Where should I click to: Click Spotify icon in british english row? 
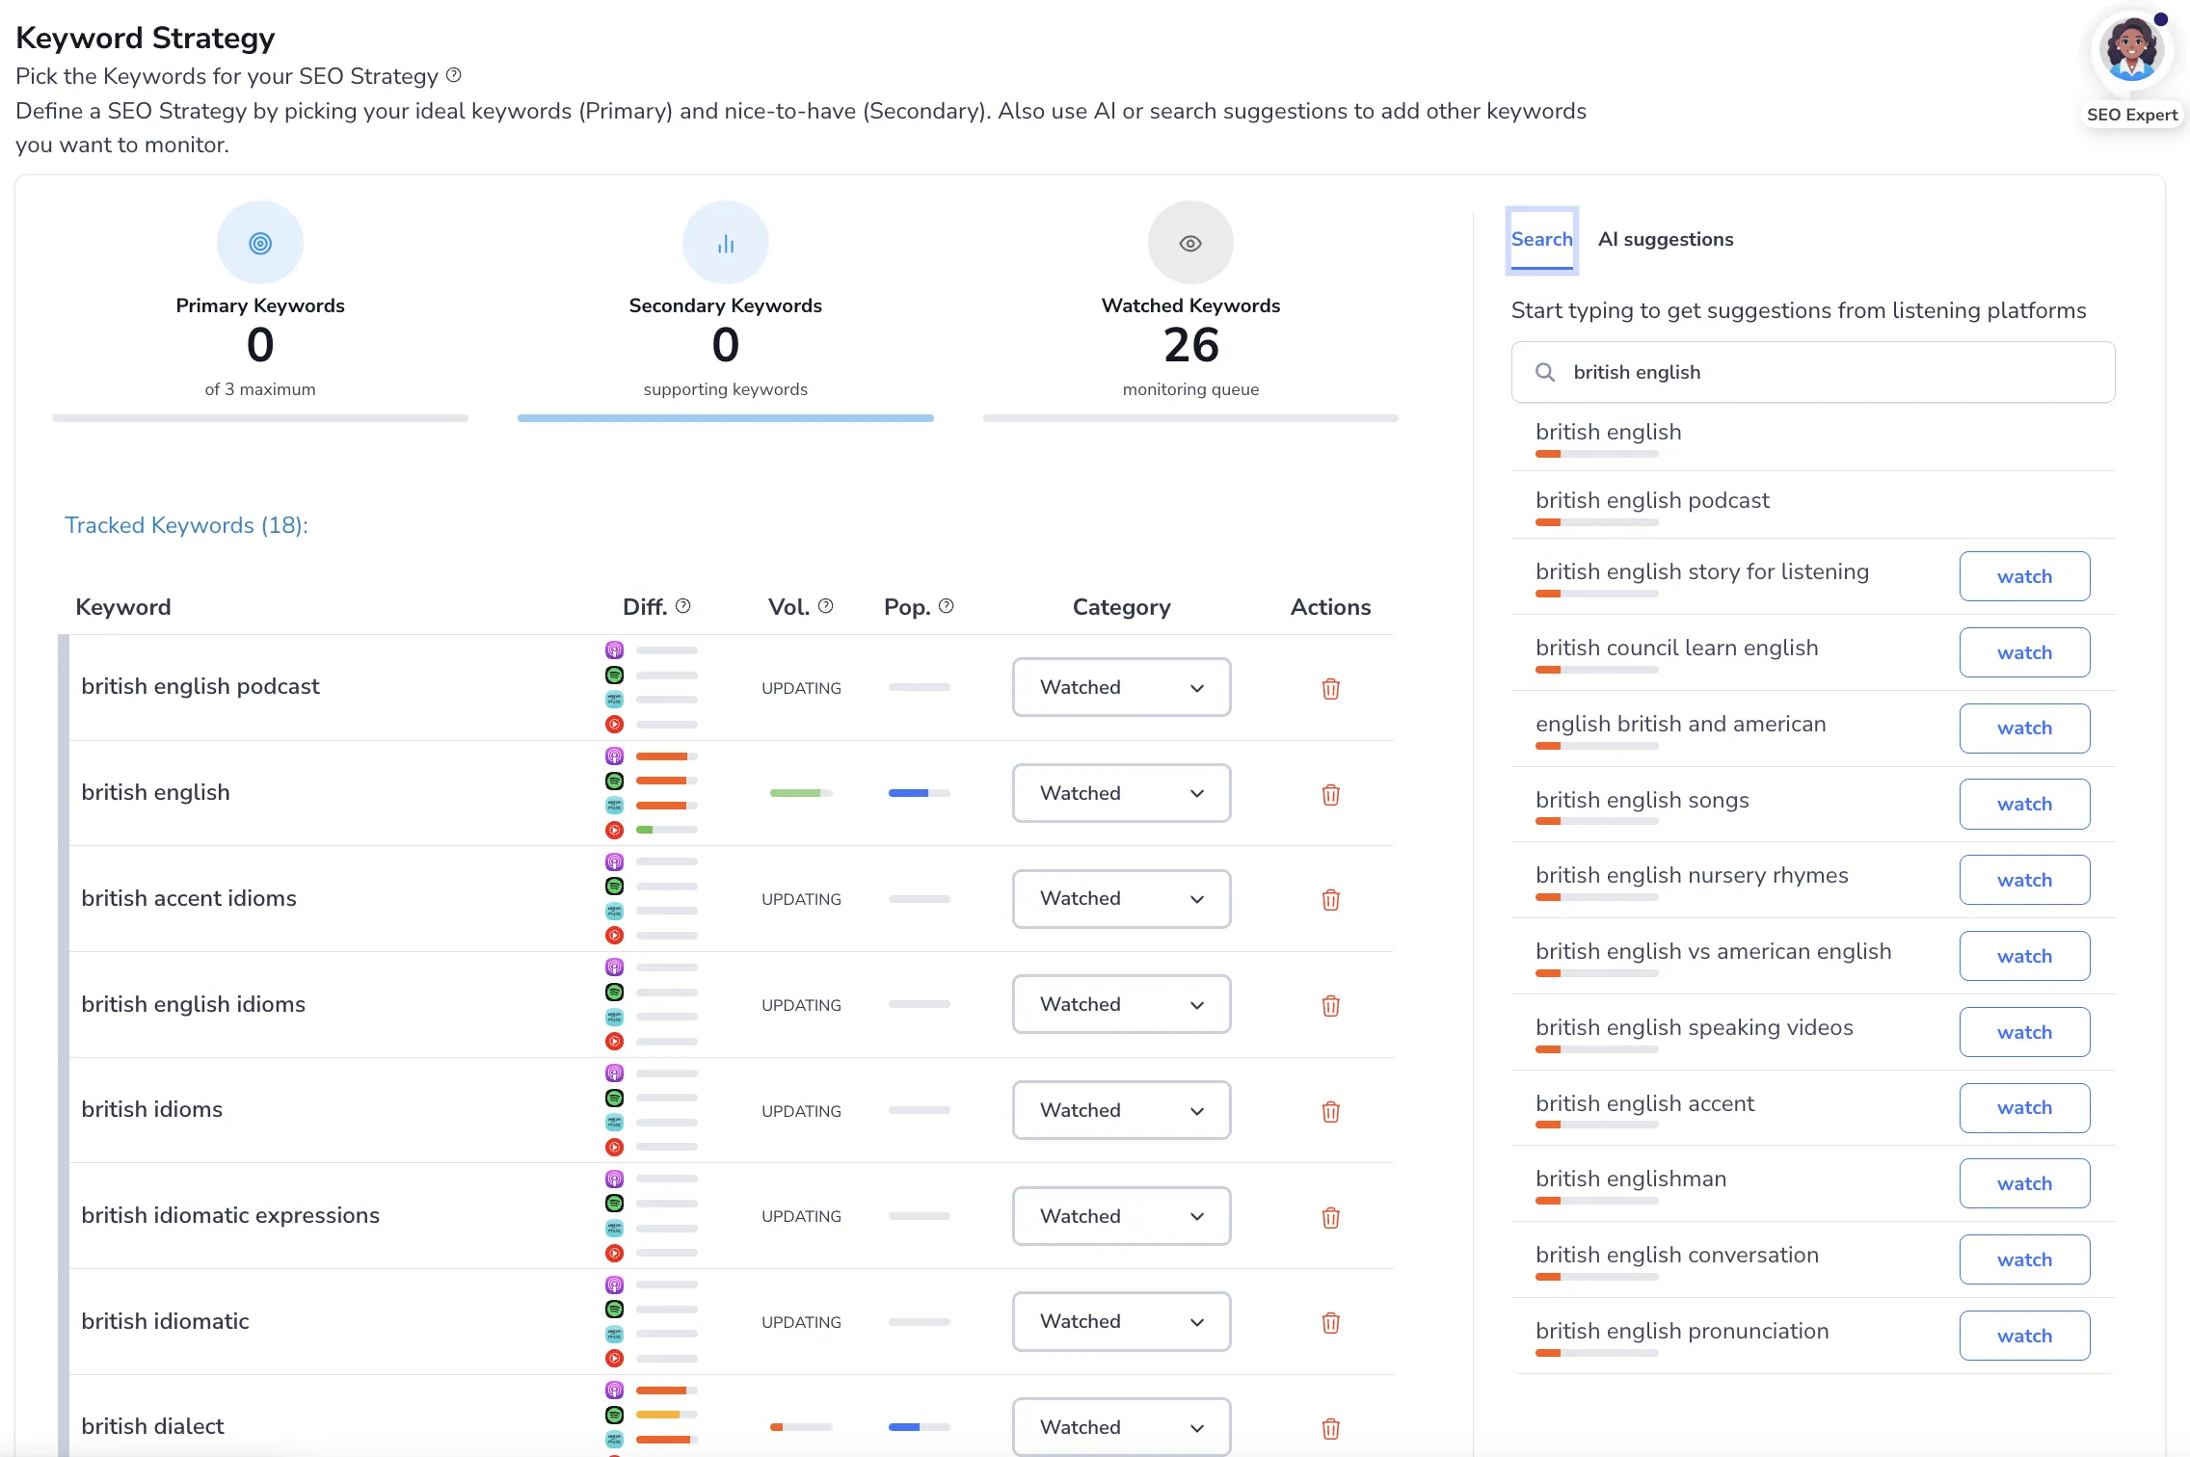[x=614, y=781]
